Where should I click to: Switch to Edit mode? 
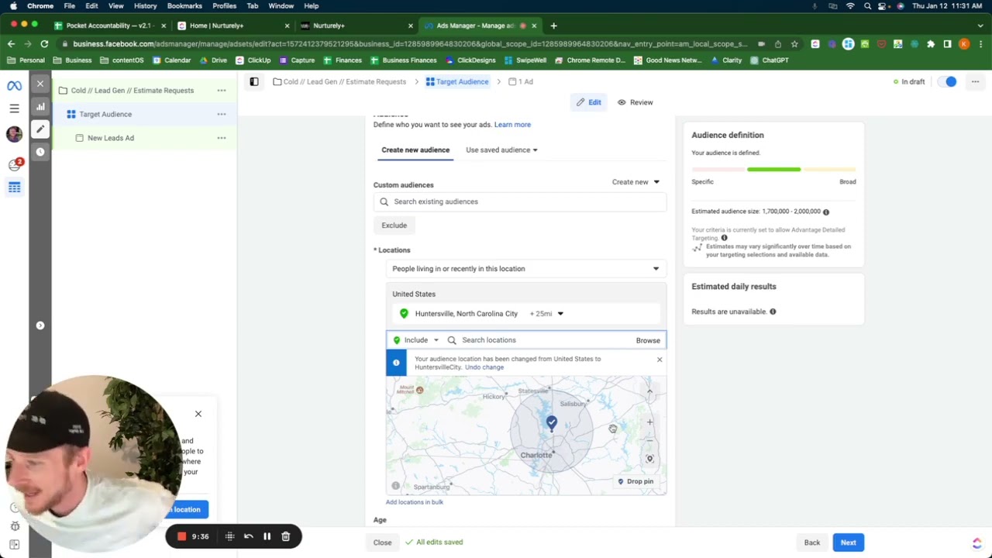coord(589,102)
